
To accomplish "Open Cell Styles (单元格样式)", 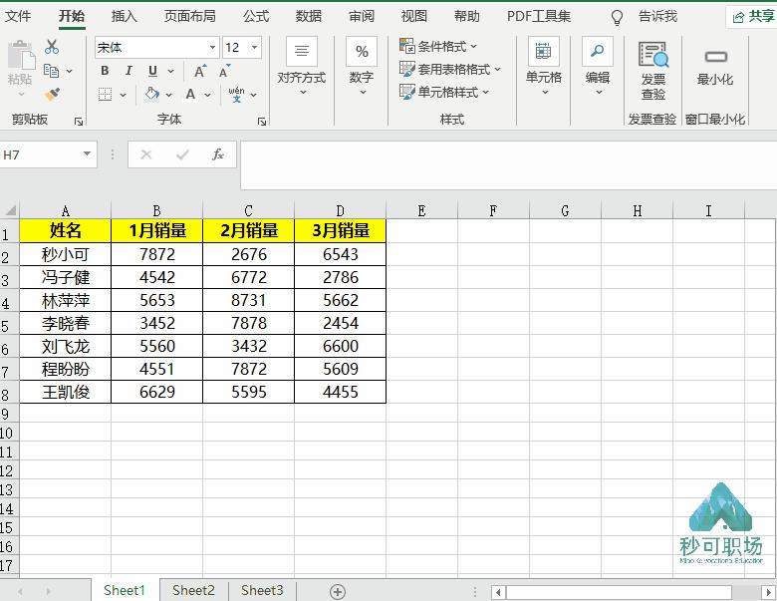I will [444, 93].
